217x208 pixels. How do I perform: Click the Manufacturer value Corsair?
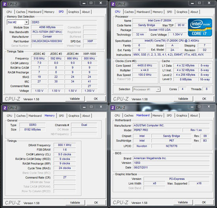(x=47, y=37)
